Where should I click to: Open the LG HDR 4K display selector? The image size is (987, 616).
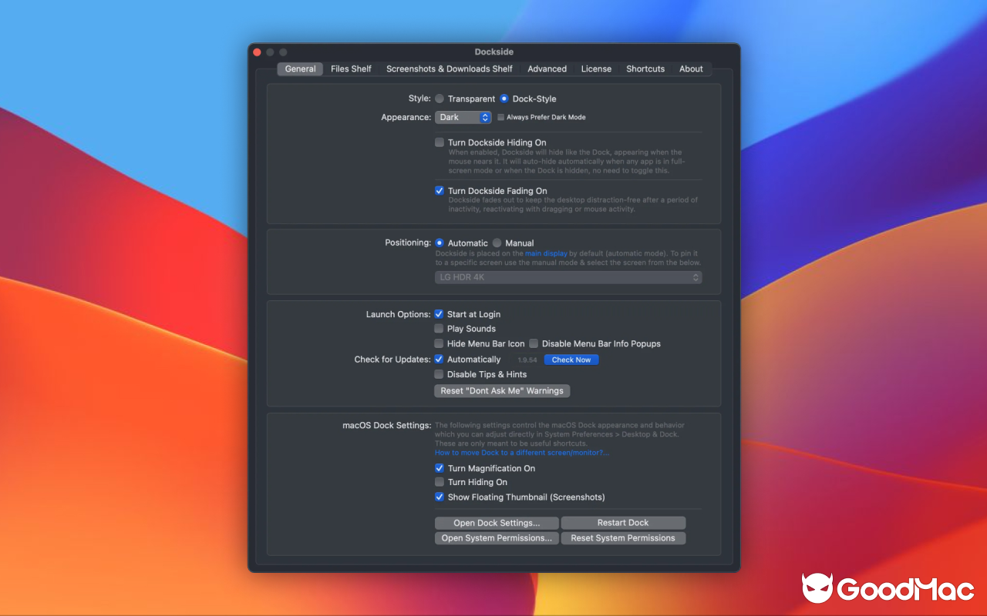568,277
